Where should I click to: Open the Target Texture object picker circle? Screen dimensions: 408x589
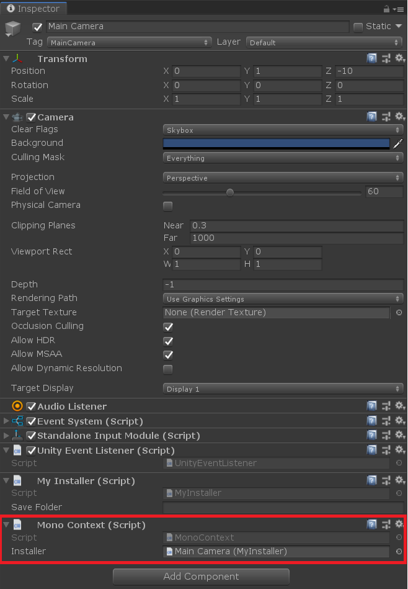coord(399,313)
